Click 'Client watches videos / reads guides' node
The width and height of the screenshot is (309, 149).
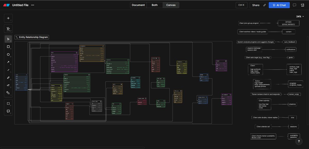(x=253, y=32)
